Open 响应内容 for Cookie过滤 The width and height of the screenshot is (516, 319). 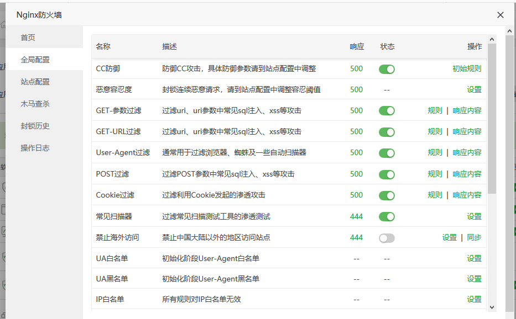click(467, 195)
